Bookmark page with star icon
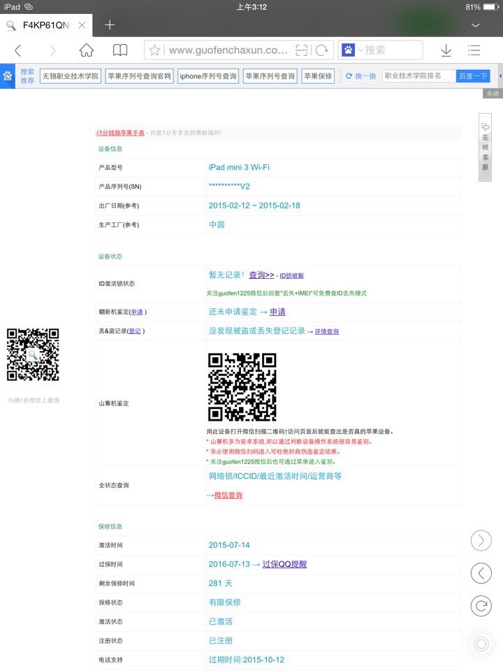Screen dimensions: 503x671 154,50
